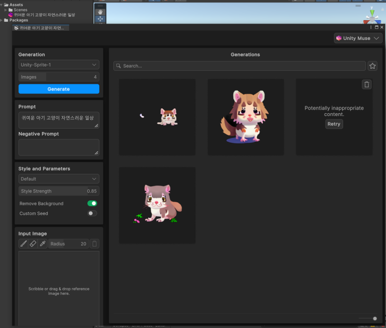Click the Unity Muse logo icon
386x328 pixels.
coord(339,38)
